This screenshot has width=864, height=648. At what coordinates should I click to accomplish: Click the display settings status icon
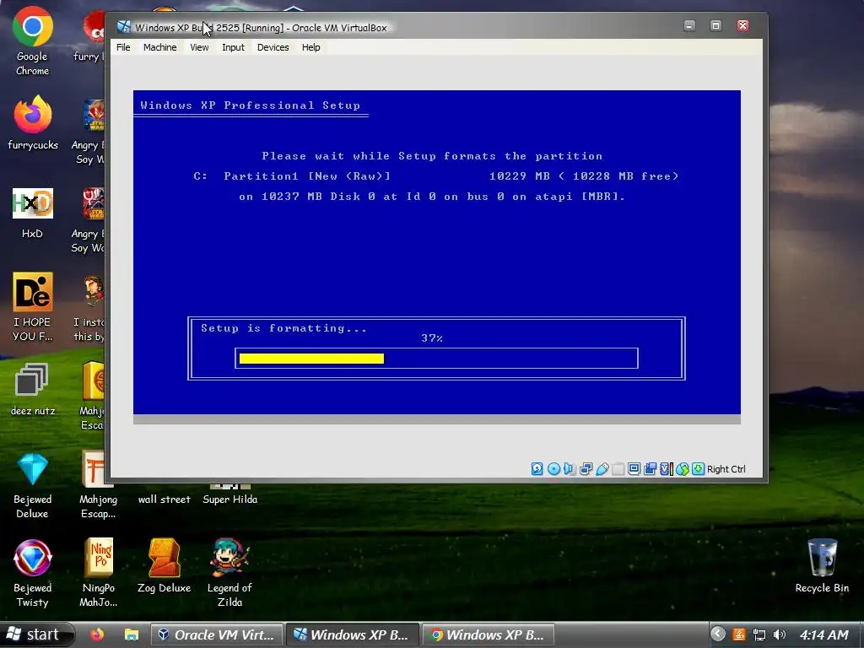pos(634,469)
